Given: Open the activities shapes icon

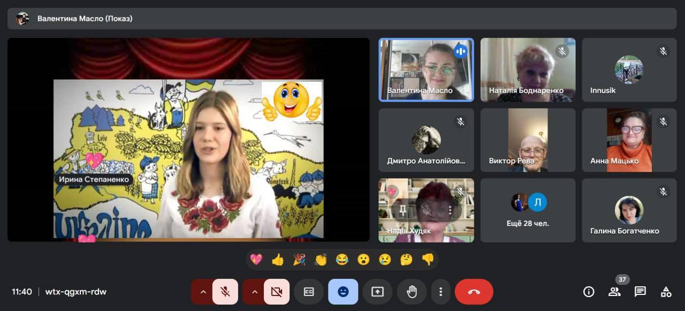Looking at the screenshot, I should tap(666, 292).
